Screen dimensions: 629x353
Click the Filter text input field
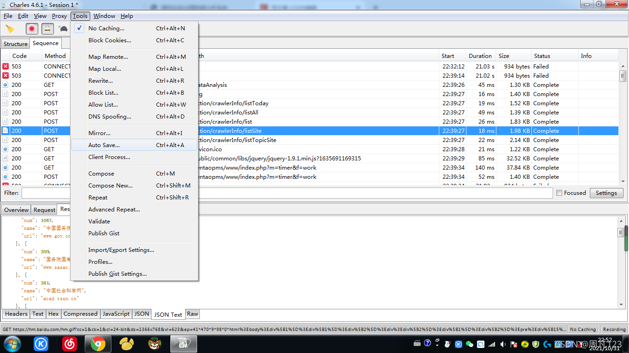[287, 193]
